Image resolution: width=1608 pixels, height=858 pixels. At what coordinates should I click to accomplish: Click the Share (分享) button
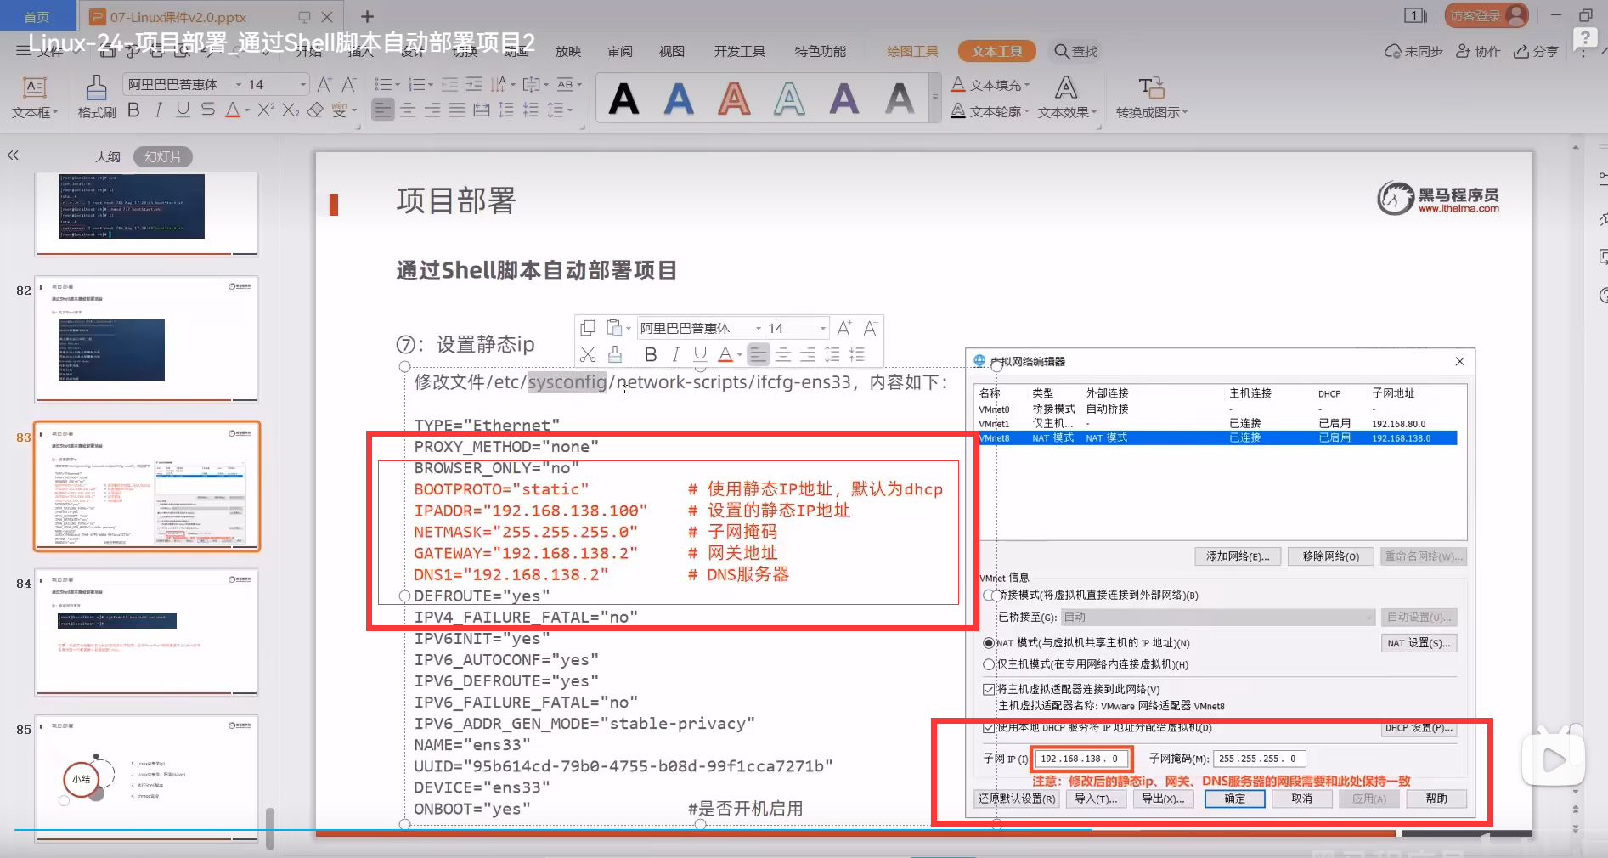[1537, 51]
